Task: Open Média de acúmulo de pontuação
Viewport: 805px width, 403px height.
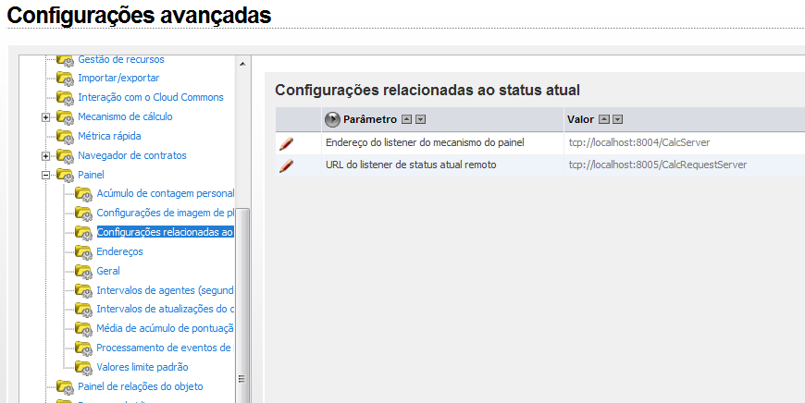Action: (166, 328)
